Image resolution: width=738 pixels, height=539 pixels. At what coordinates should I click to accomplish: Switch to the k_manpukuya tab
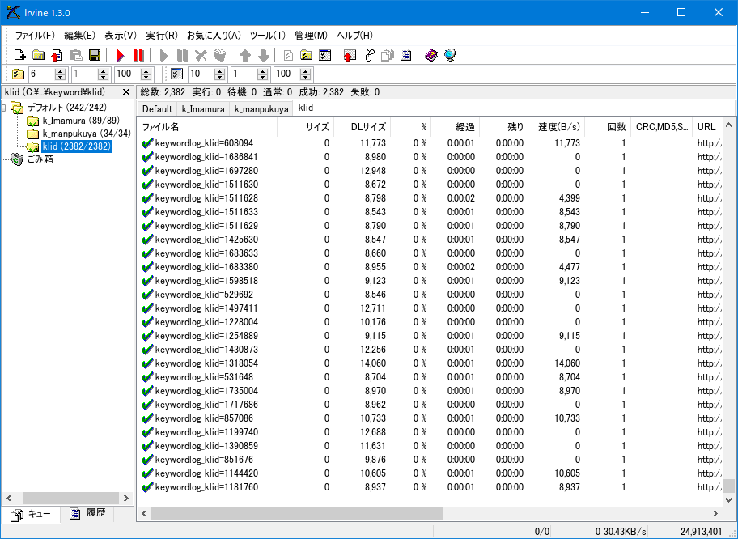click(x=261, y=109)
